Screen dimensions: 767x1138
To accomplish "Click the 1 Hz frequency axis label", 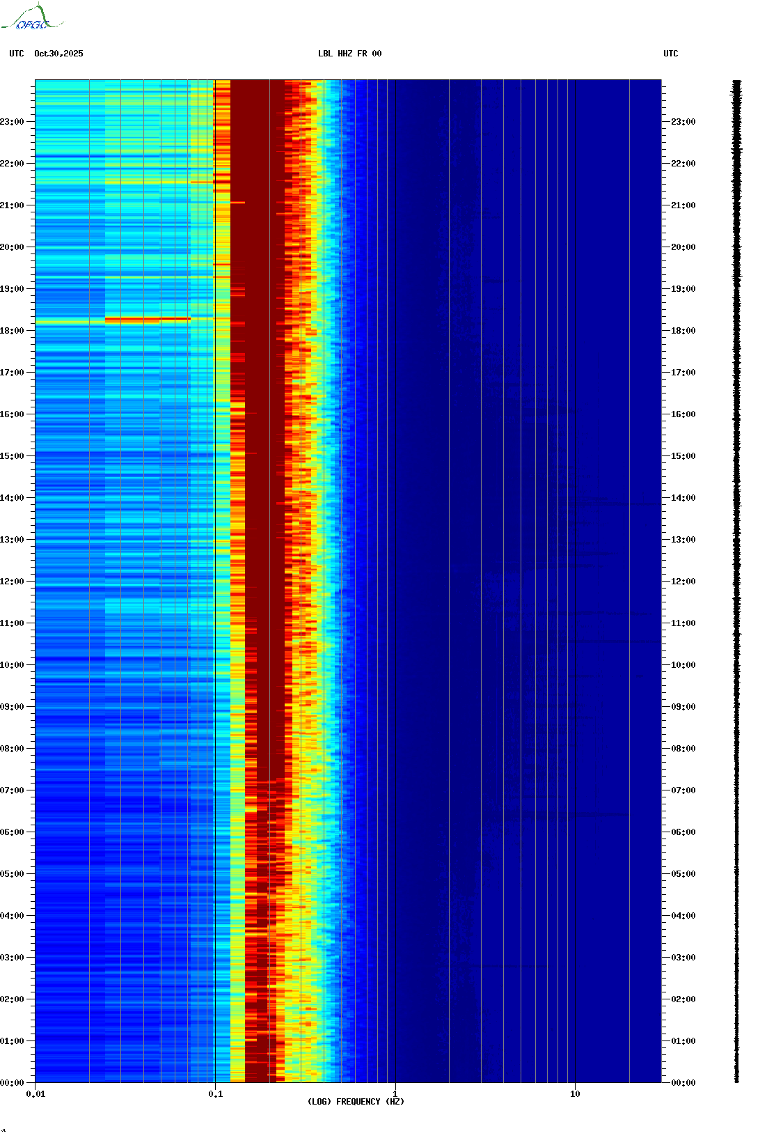I will point(395,1094).
